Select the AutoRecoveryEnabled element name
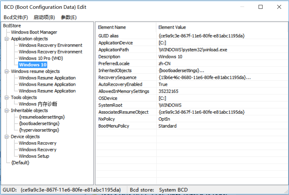This screenshot has height=195, width=289. click(x=120, y=84)
